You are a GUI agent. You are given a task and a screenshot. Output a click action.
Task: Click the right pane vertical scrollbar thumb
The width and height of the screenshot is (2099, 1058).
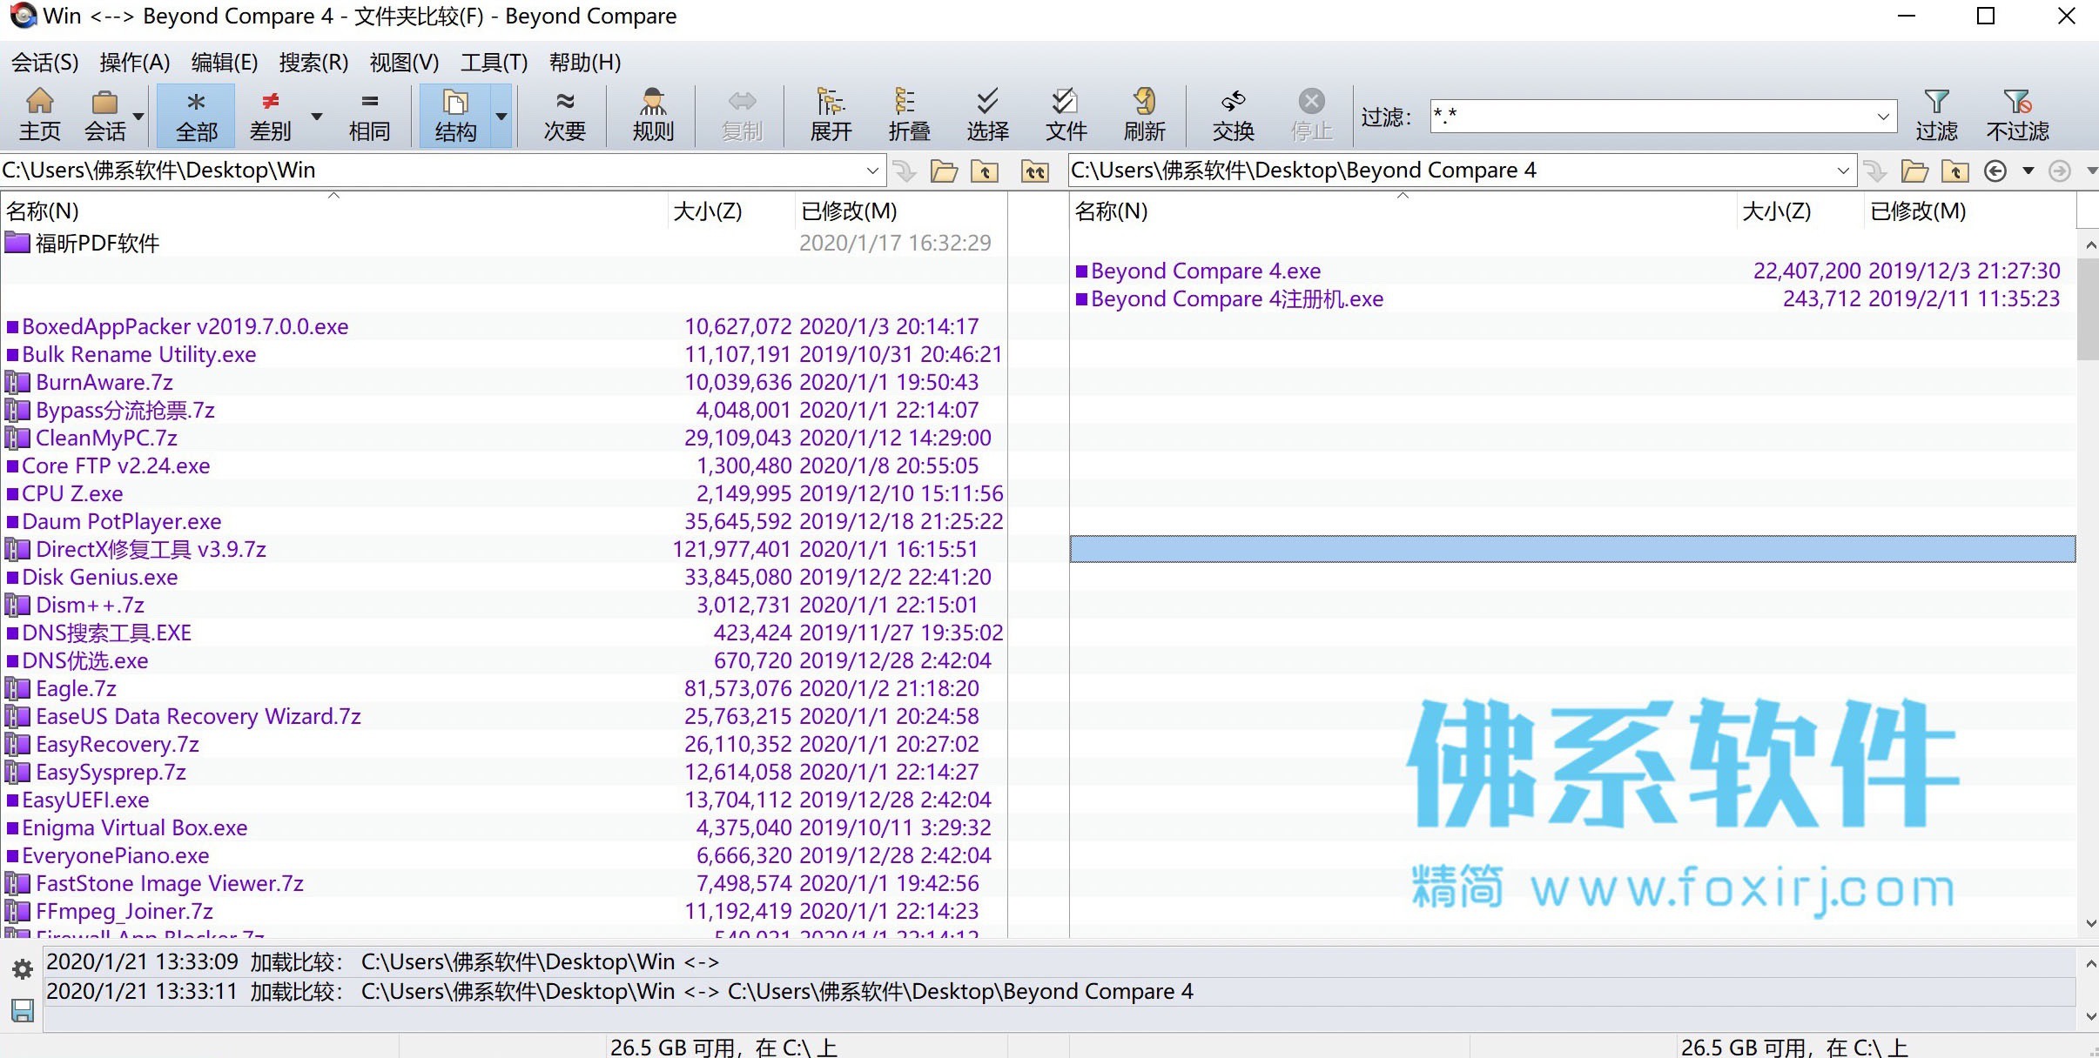point(2088,309)
